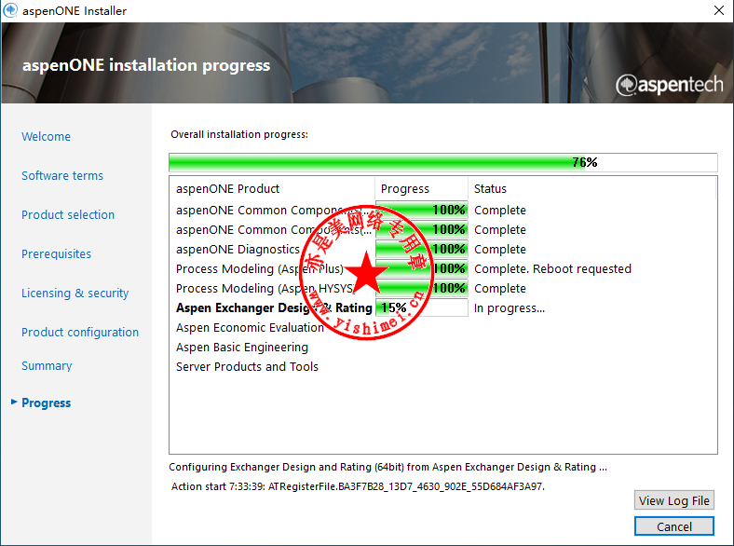This screenshot has width=734, height=546.
Task: Click the 'Action start 7:33:39' log line
Action: [x=358, y=486]
